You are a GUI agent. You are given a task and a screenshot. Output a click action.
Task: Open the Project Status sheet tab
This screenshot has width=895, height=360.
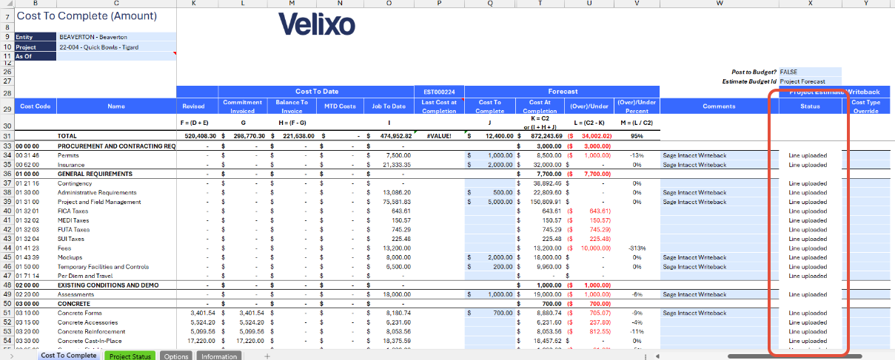[130, 356]
